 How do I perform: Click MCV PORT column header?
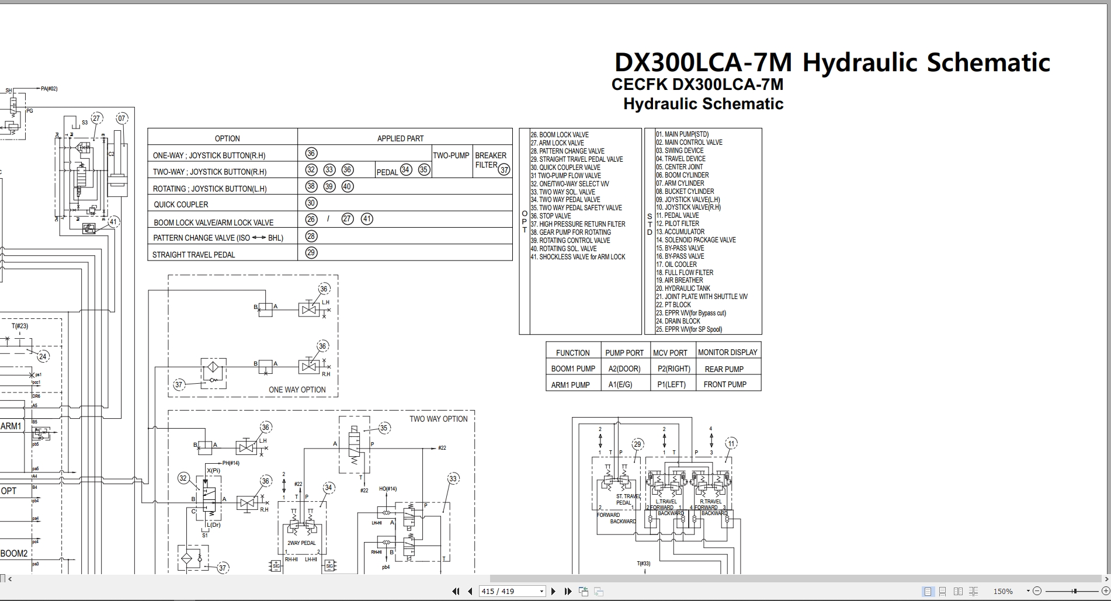671,353
